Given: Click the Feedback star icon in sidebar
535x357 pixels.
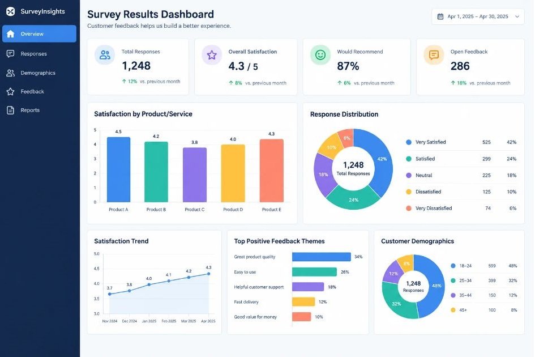Looking at the screenshot, I should (x=11, y=92).
